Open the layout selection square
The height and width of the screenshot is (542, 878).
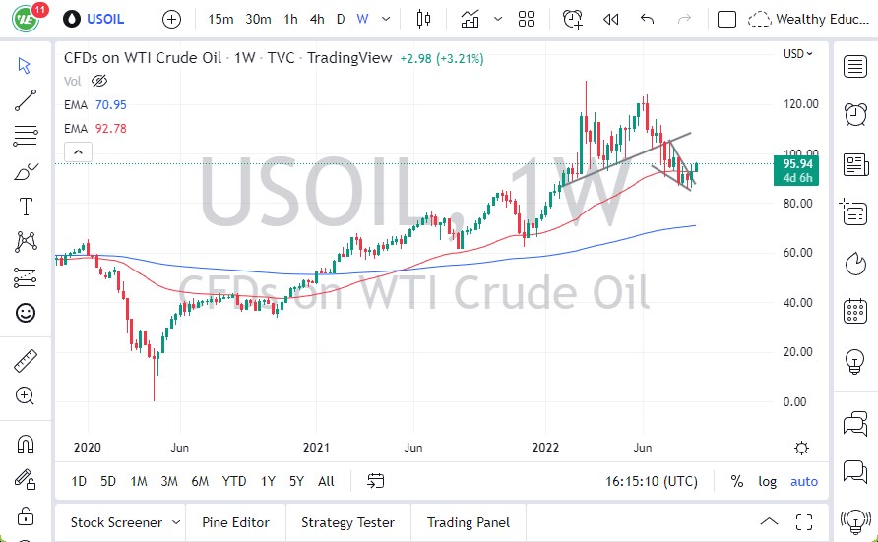coord(726,20)
